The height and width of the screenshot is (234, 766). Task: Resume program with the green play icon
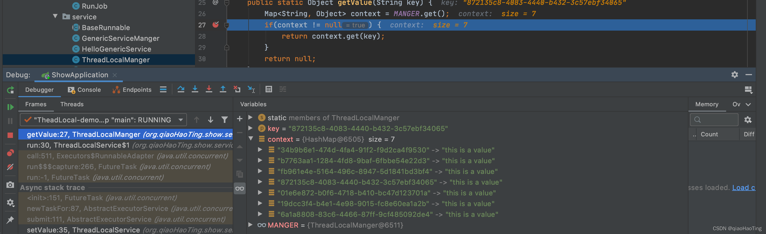coord(11,107)
